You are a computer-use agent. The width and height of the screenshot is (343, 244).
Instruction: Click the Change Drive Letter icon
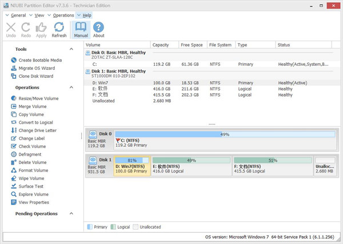14,130
